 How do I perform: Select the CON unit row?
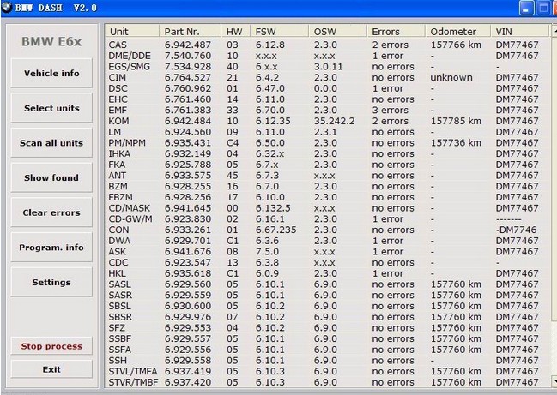(327, 230)
